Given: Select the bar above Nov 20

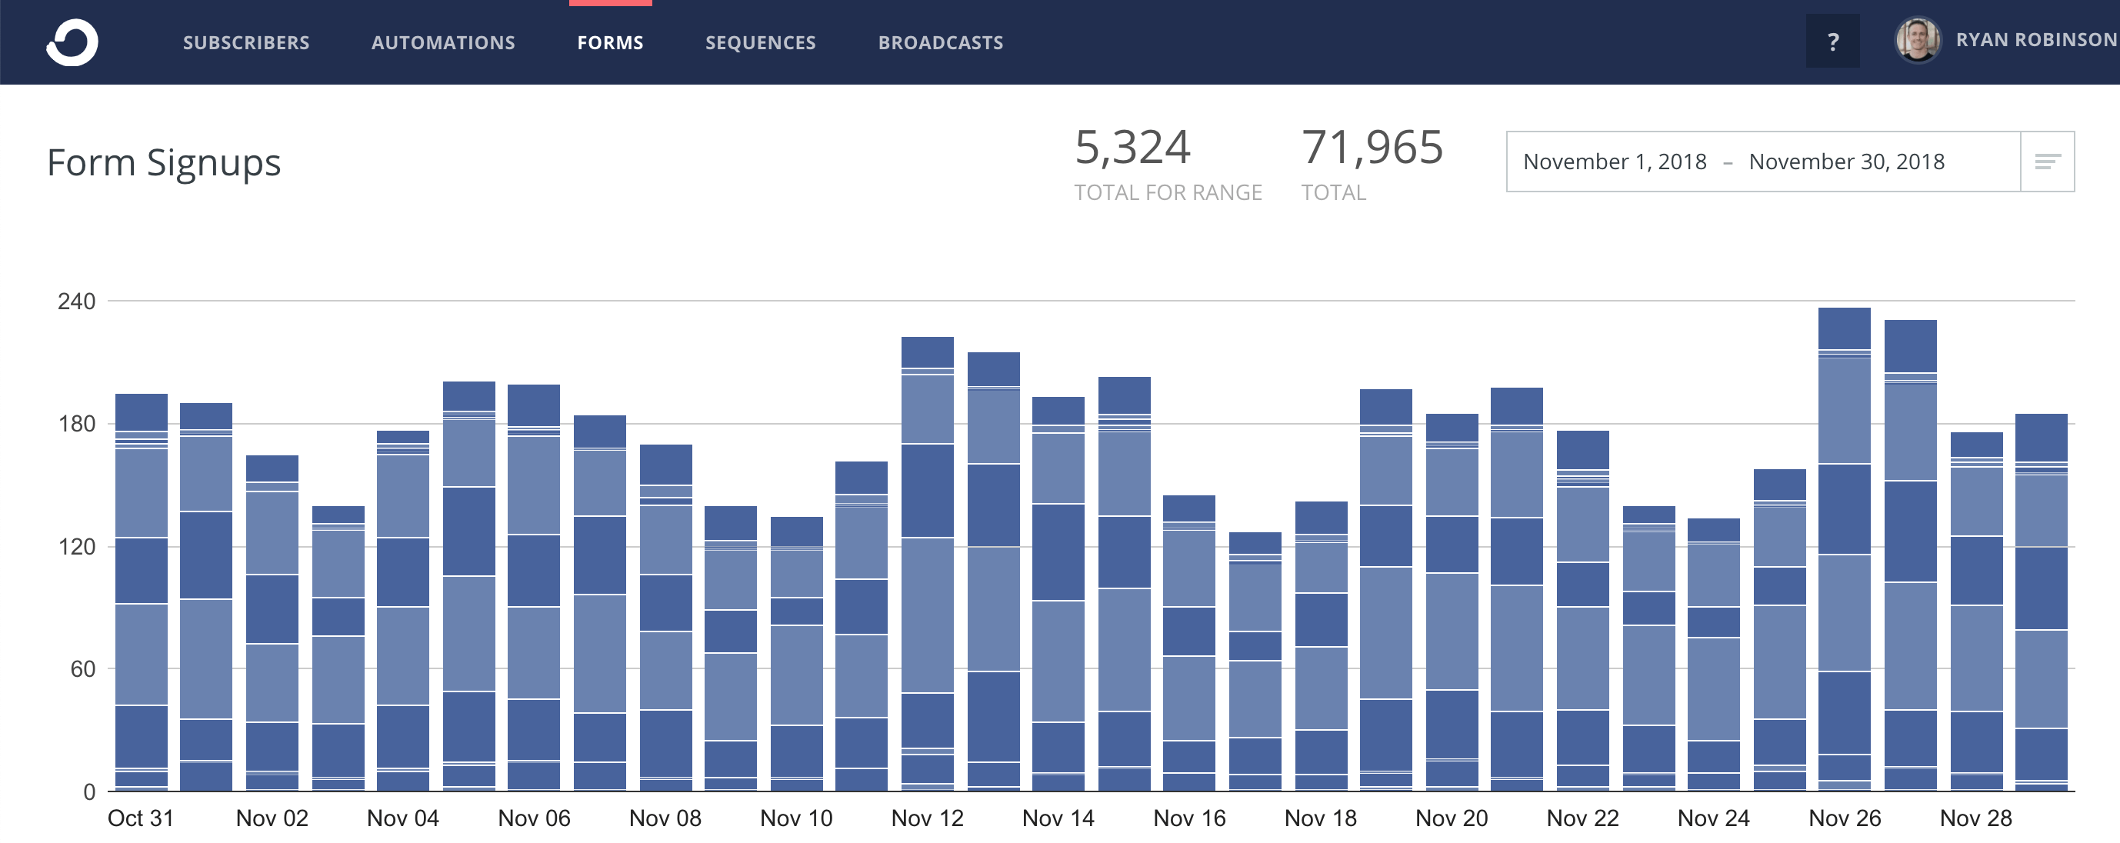Looking at the screenshot, I should (x=1451, y=602).
